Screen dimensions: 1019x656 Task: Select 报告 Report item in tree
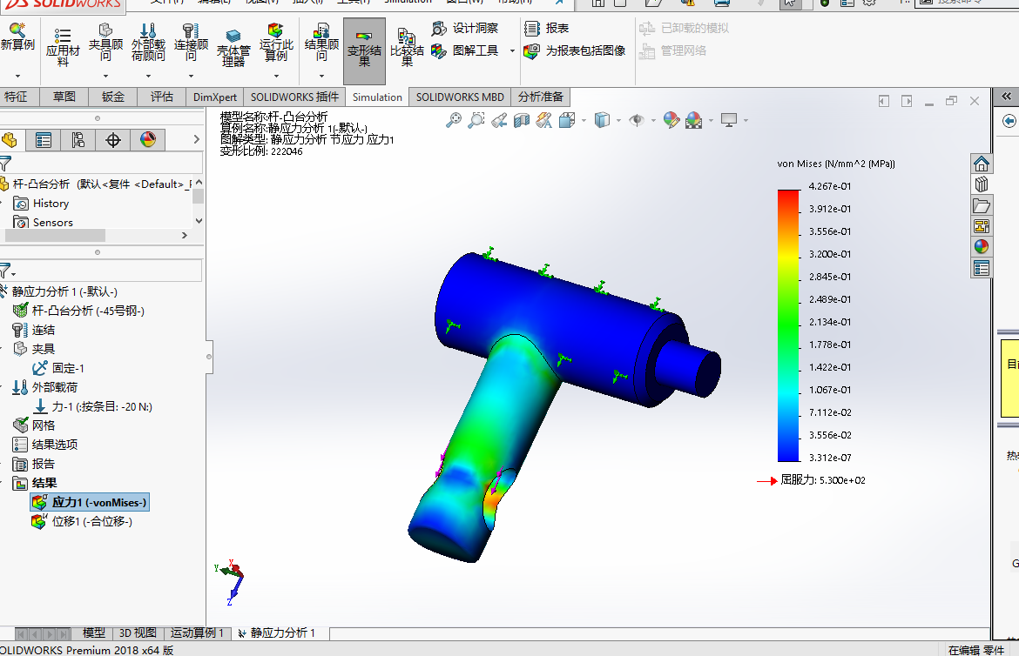(x=34, y=464)
